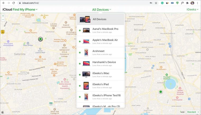Image resolution: width=201 pixels, height=115 pixels.
Task: Select Harshanki's Device
Action: coord(100,64)
